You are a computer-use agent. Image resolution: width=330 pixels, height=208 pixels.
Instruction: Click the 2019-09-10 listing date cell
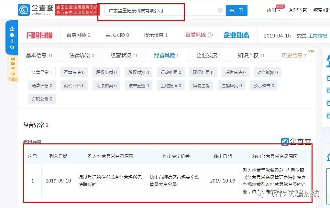pyautogui.click(x=58, y=181)
